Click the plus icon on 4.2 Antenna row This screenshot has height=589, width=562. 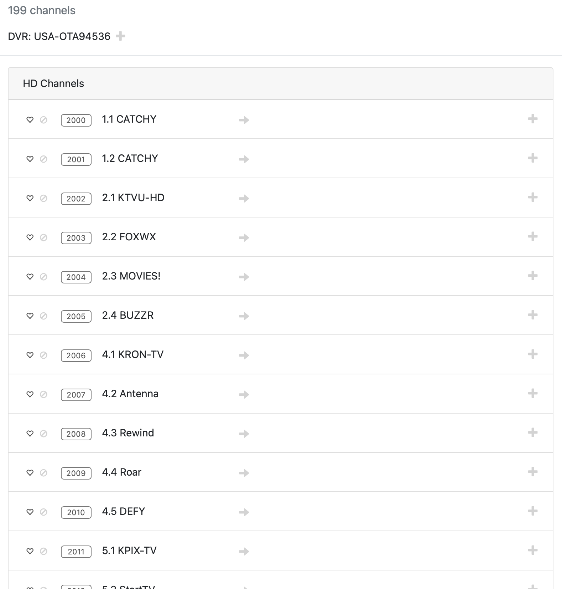coord(532,393)
